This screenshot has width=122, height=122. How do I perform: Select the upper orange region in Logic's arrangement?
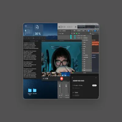click(x=95, y=42)
